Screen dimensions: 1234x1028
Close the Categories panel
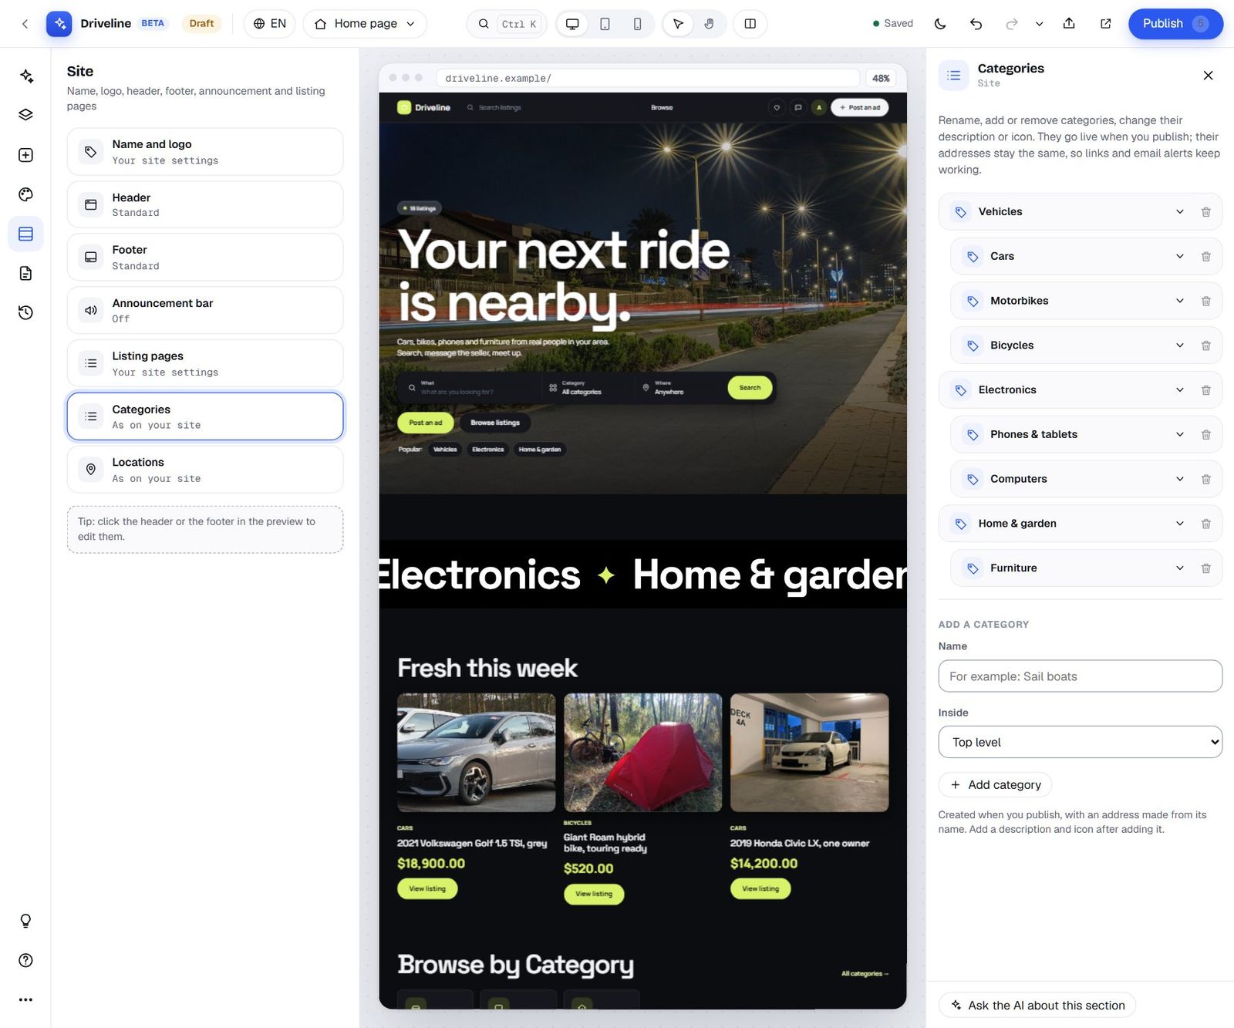coord(1208,75)
